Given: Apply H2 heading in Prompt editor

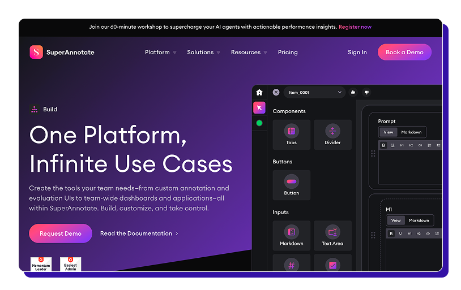Looking at the screenshot, I should click(411, 145).
